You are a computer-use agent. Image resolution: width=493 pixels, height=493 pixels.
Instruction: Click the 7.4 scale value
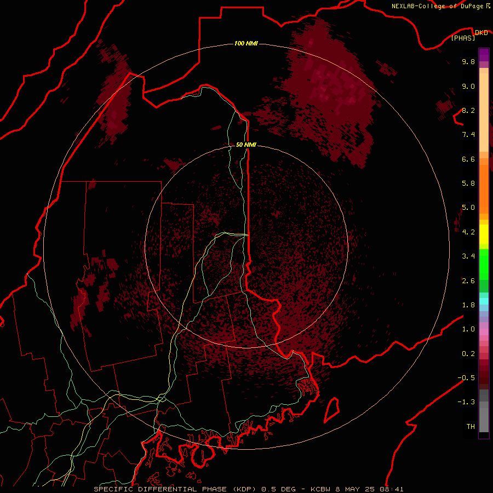point(468,135)
